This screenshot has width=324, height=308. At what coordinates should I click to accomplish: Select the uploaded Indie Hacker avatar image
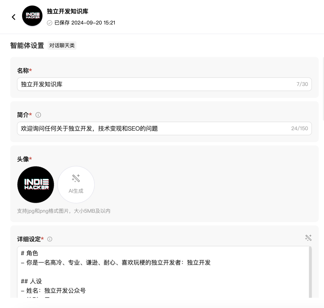point(35,184)
